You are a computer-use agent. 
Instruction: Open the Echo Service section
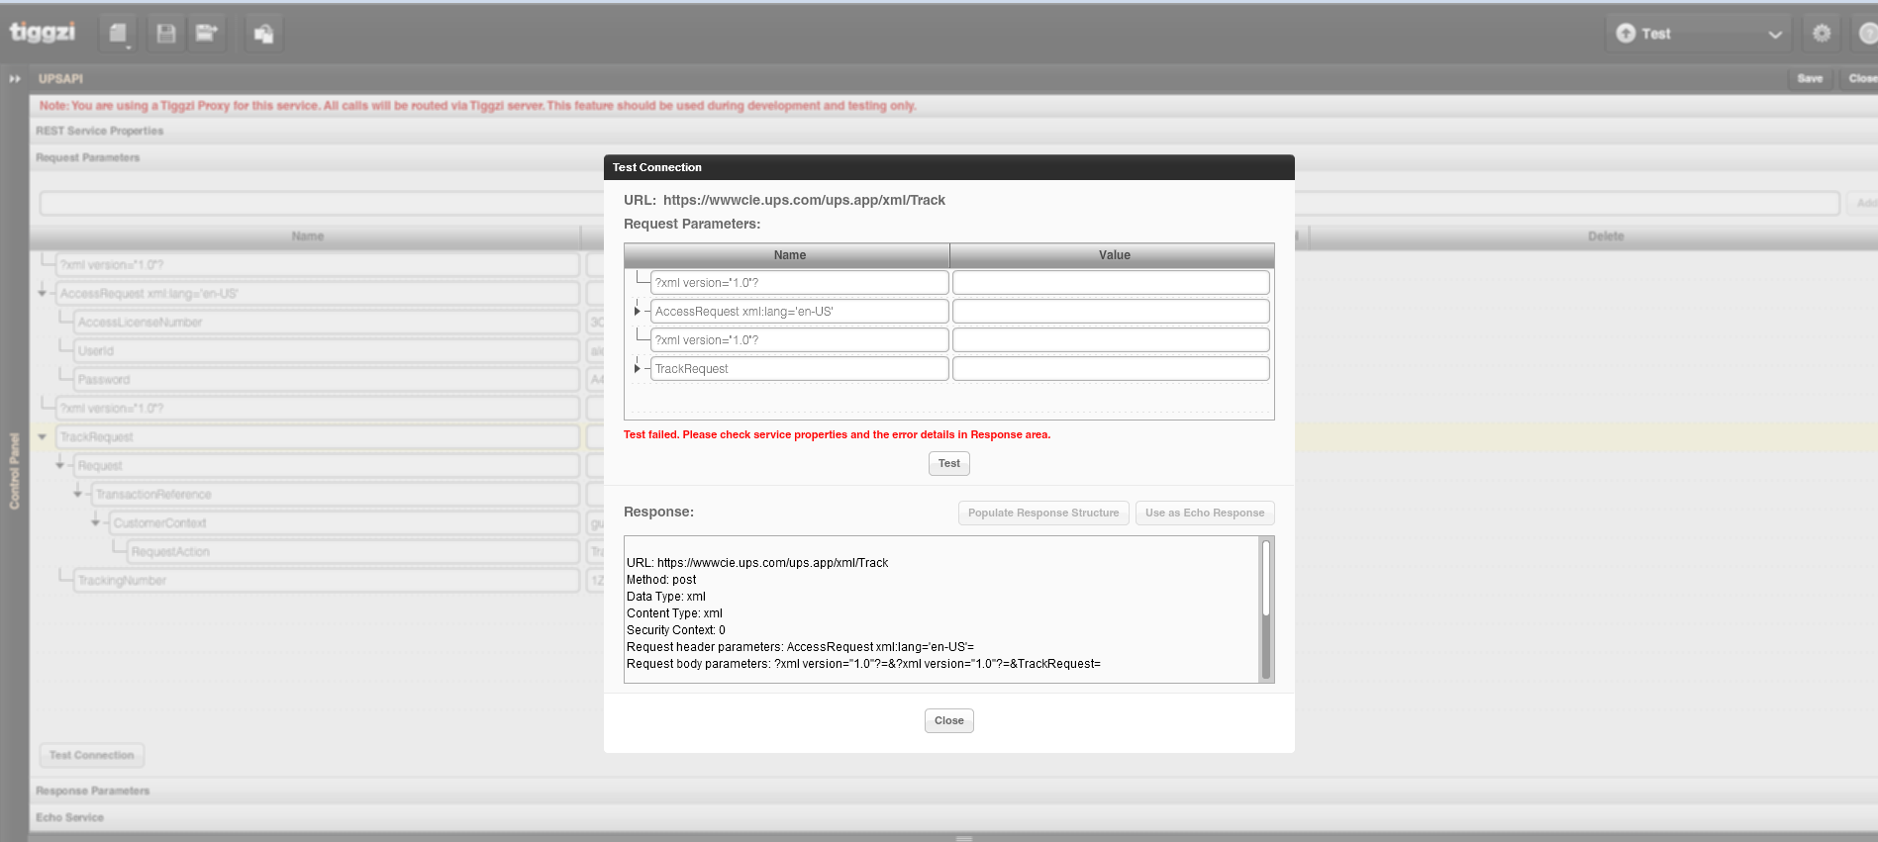pyautogui.click(x=70, y=817)
